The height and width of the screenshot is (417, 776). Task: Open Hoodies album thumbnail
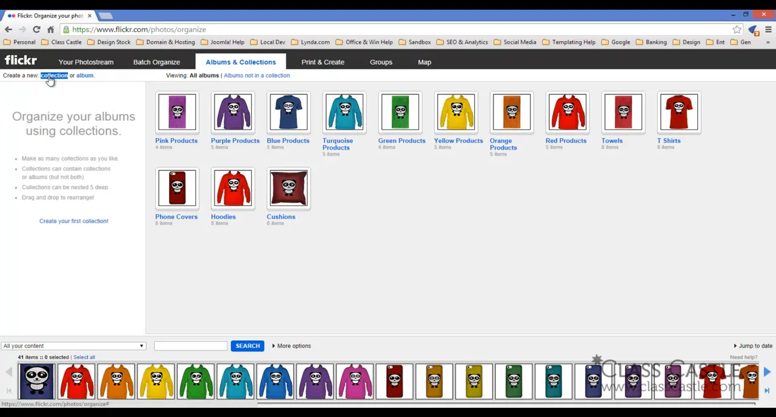(233, 188)
